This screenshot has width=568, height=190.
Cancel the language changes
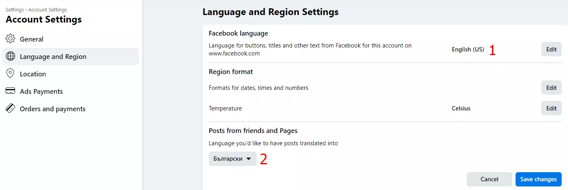489,179
